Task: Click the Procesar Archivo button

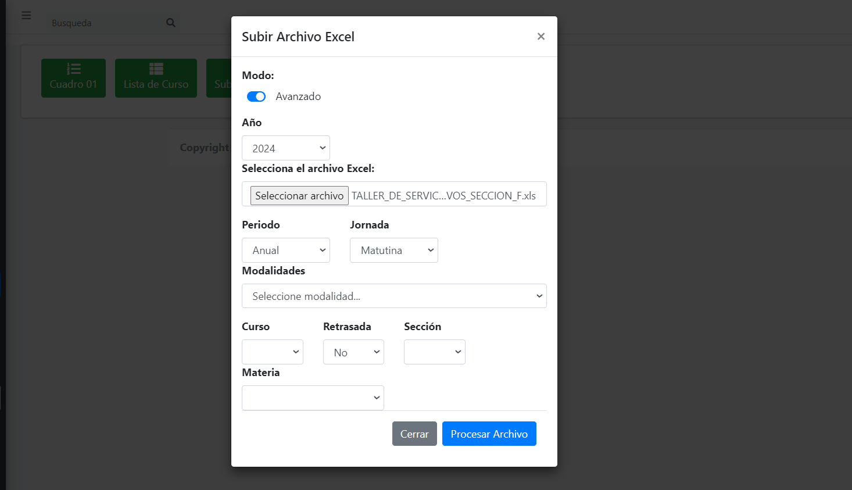Action: tap(489, 434)
